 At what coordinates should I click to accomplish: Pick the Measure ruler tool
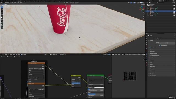pyautogui.click(x=2, y=24)
